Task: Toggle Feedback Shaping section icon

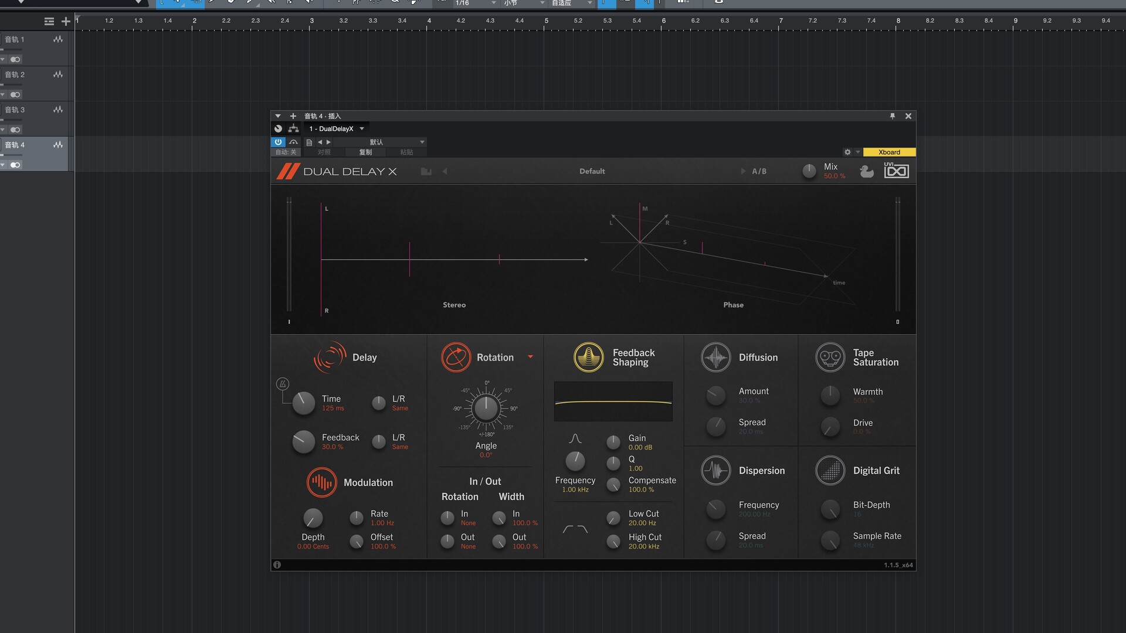Action: pos(589,358)
